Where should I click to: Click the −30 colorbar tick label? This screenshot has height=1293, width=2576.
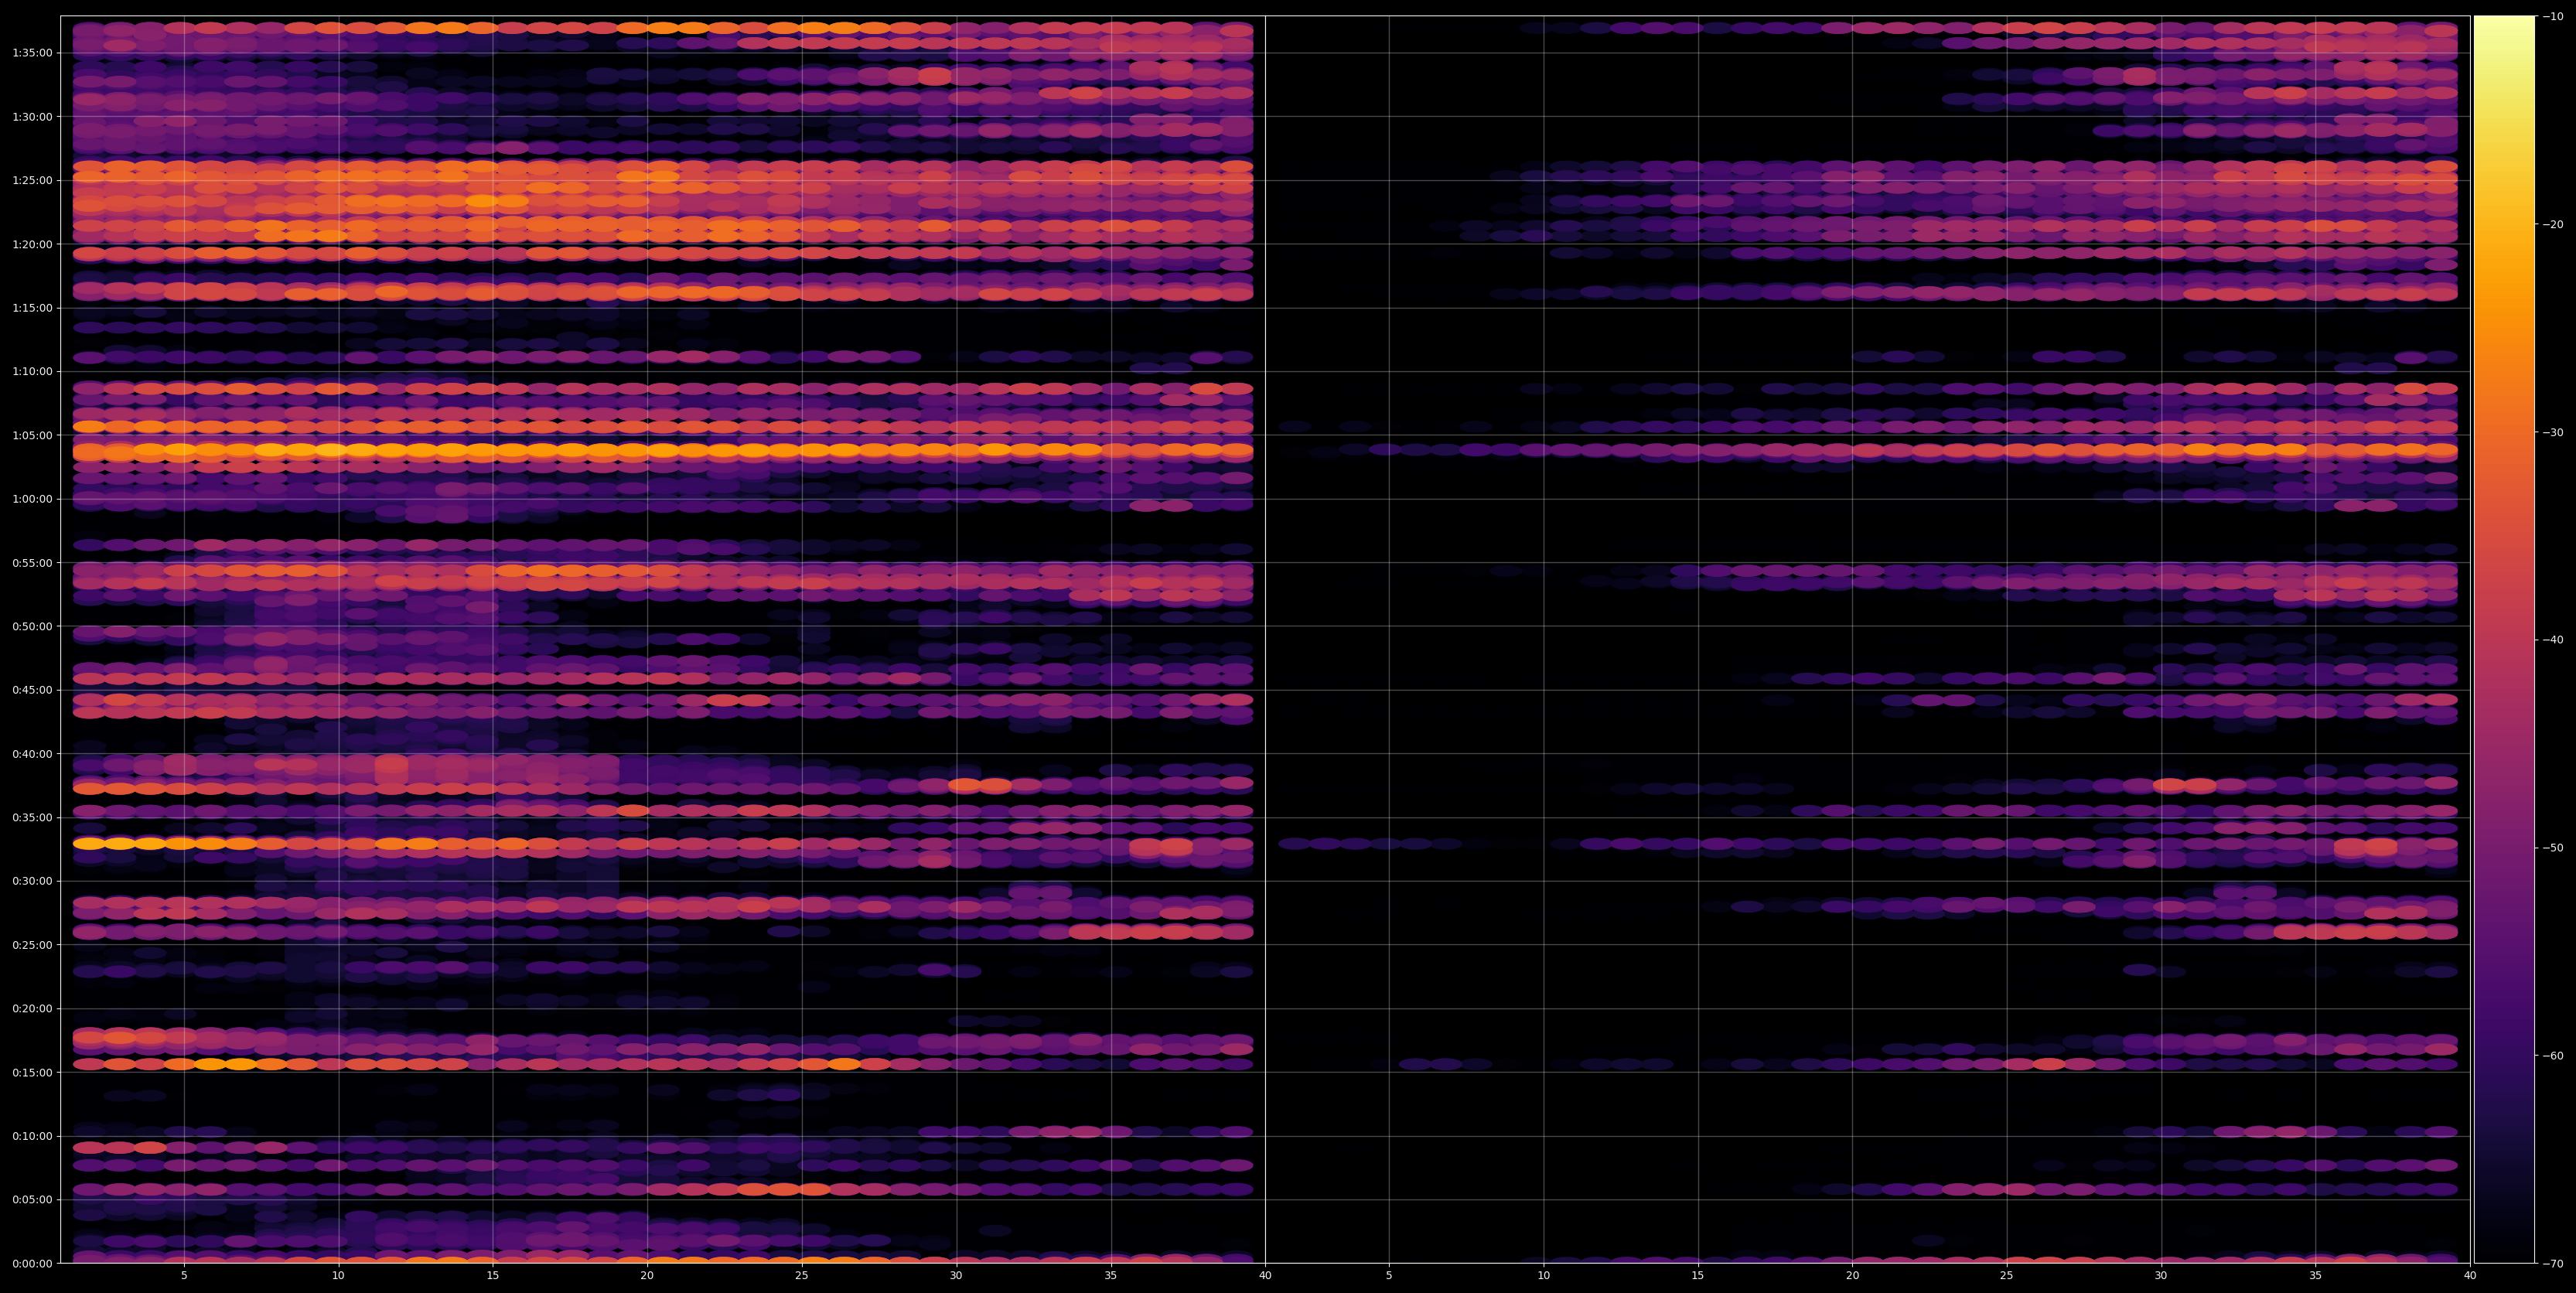coord(2553,432)
